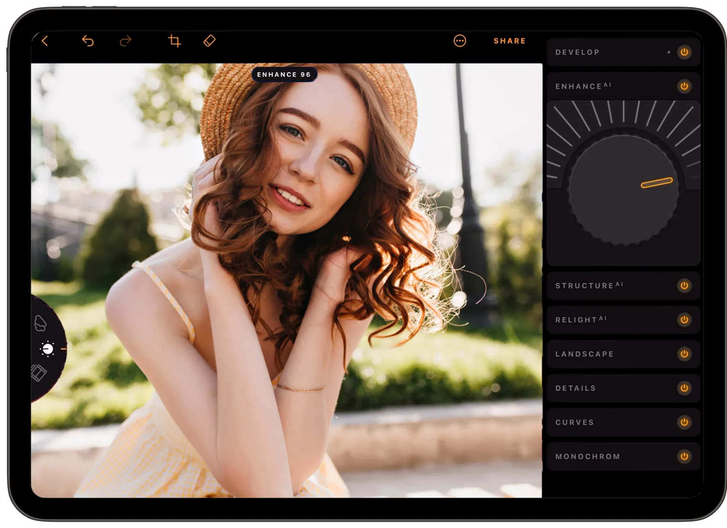Go back using the left chevron
Screen dimensions: 727x528
click(45, 41)
